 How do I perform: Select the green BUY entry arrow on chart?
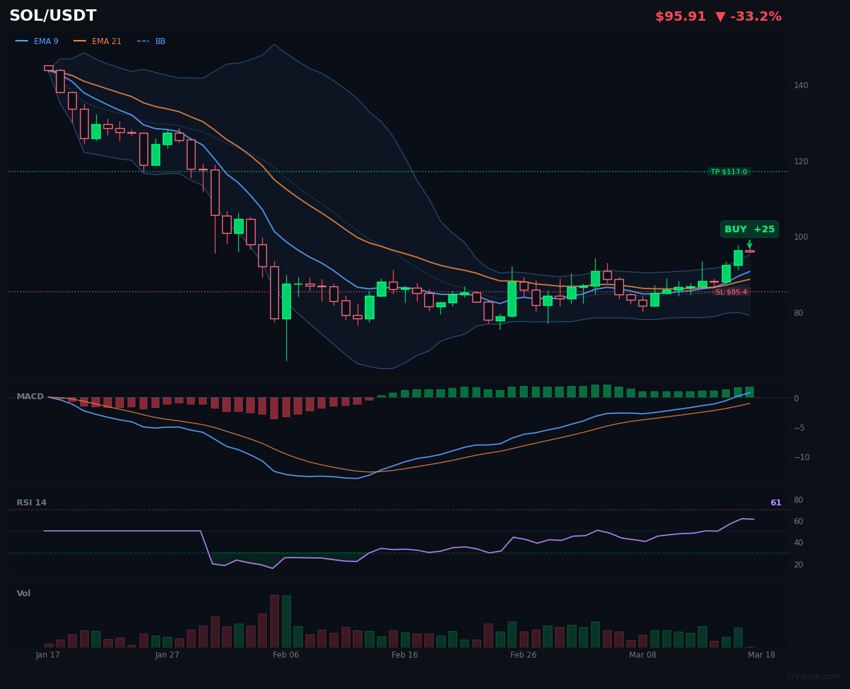coord(750,245)
